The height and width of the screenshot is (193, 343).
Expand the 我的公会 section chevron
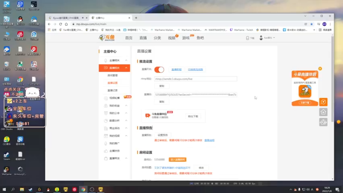[x=126, y=113]
